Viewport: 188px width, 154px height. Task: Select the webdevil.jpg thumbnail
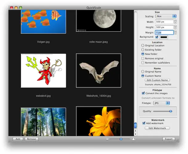pyautogui.click(x=43, y=70)
